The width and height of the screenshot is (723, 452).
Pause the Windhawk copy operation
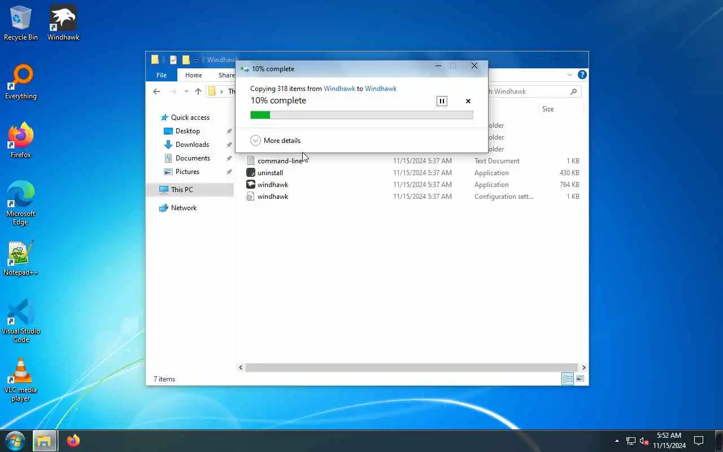pos(442,101)
